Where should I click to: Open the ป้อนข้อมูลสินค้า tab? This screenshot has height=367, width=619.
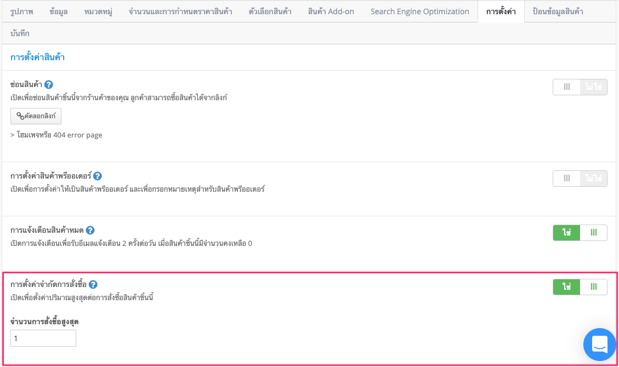click(x=558, y=12)
